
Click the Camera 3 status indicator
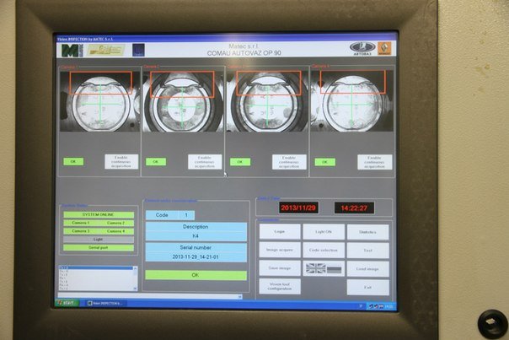click(x=81, y=231)
